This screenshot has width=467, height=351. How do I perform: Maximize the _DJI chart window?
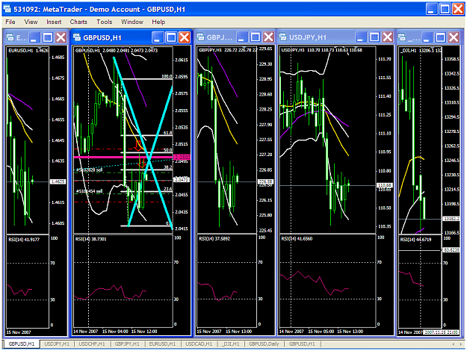tap(441, 37)
